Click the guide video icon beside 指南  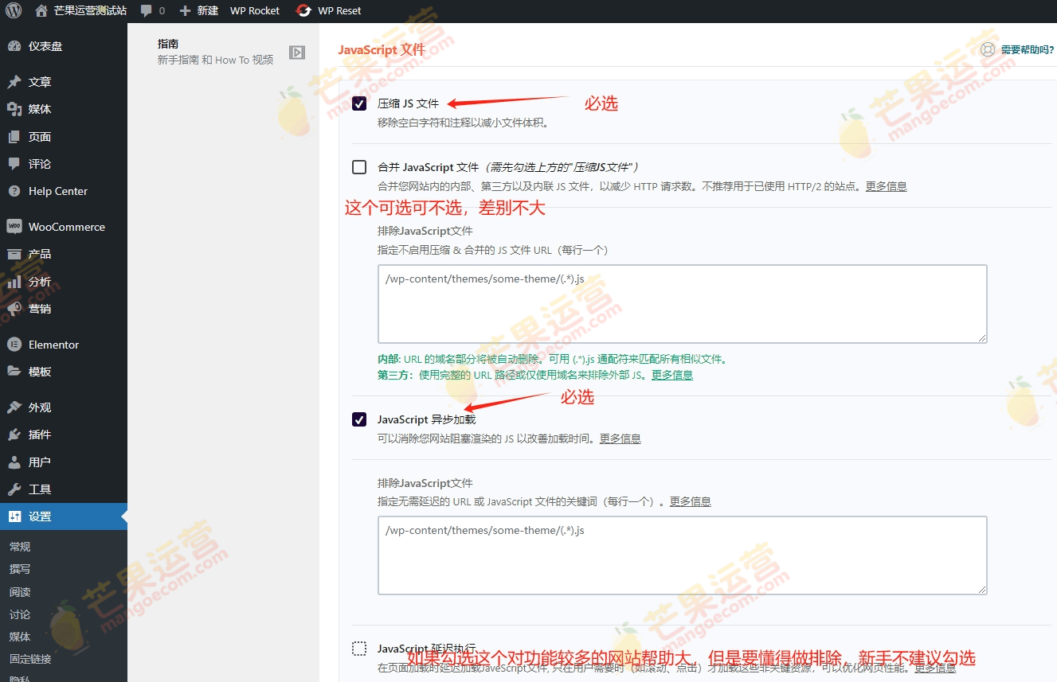[297, 53]
